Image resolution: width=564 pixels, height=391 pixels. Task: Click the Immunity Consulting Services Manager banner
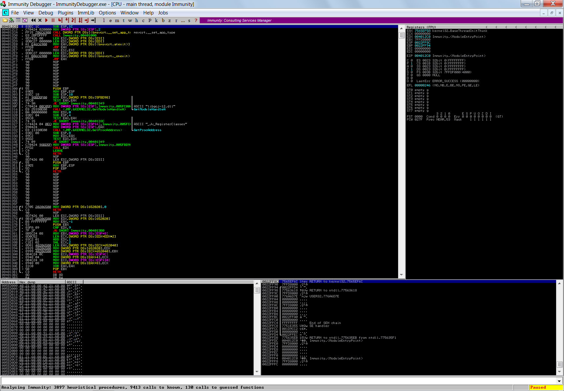click(x=381, y=20)
